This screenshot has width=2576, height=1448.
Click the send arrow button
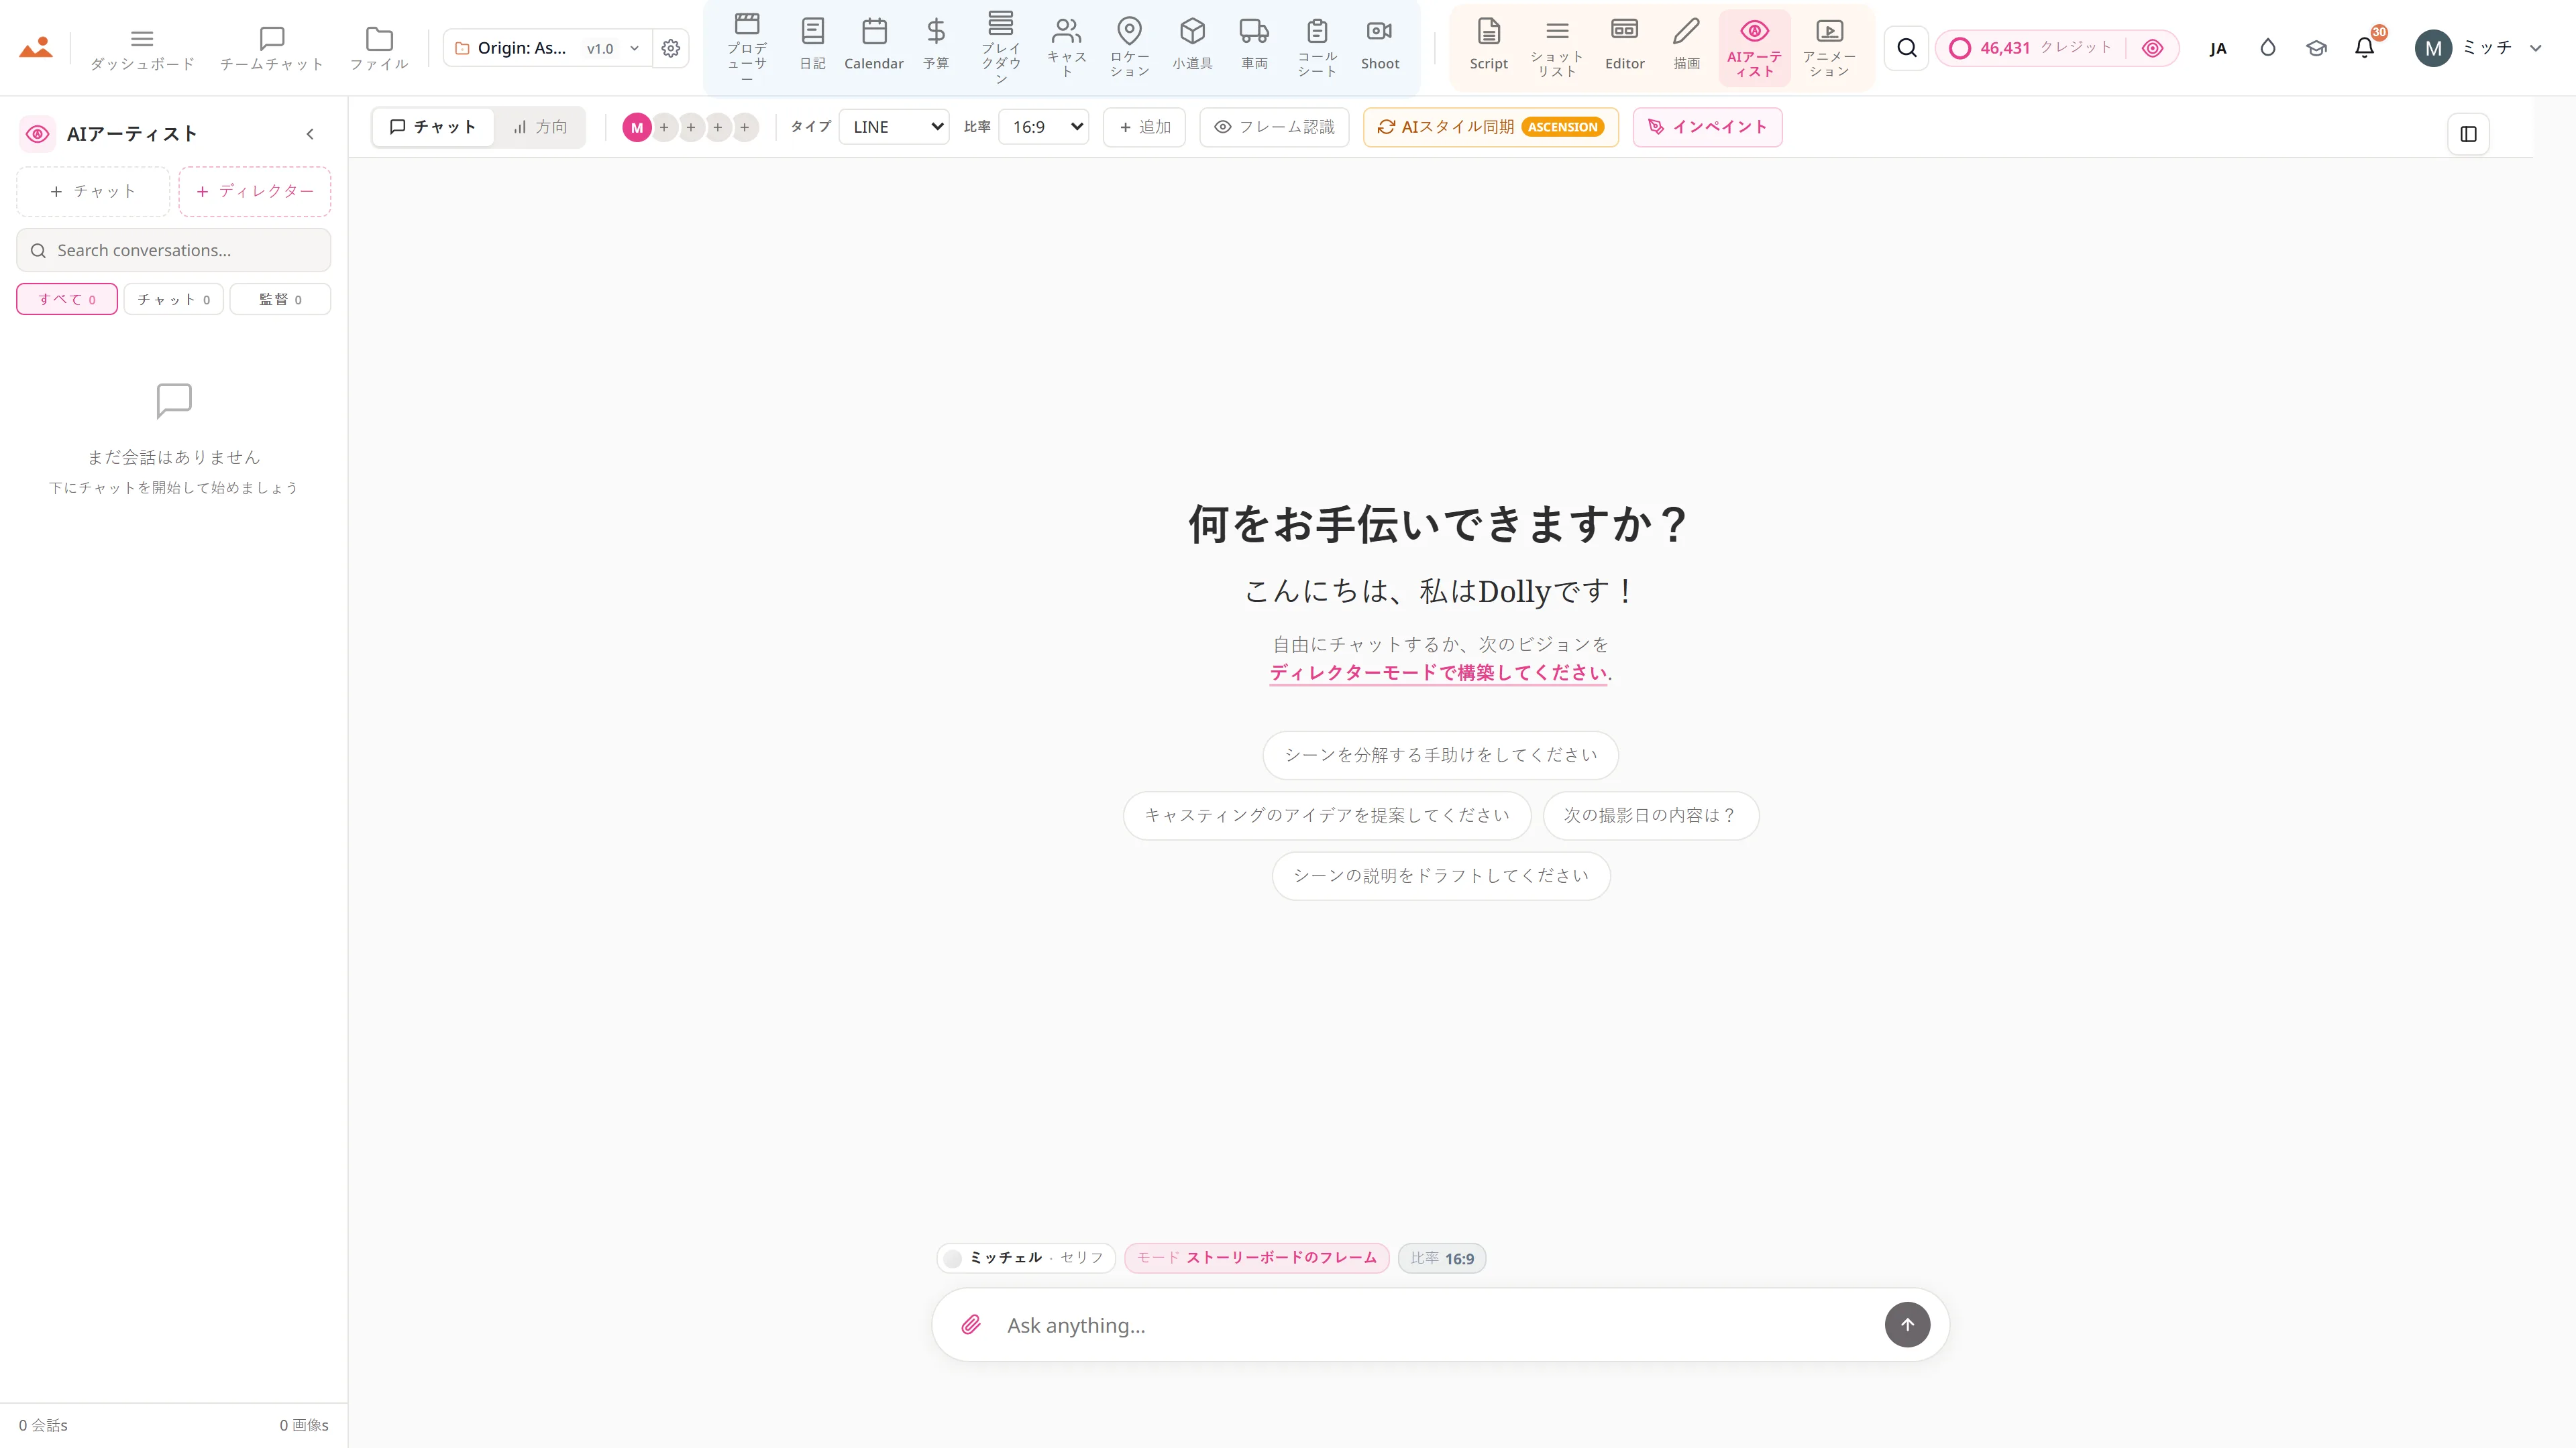coord(1907,1324)
